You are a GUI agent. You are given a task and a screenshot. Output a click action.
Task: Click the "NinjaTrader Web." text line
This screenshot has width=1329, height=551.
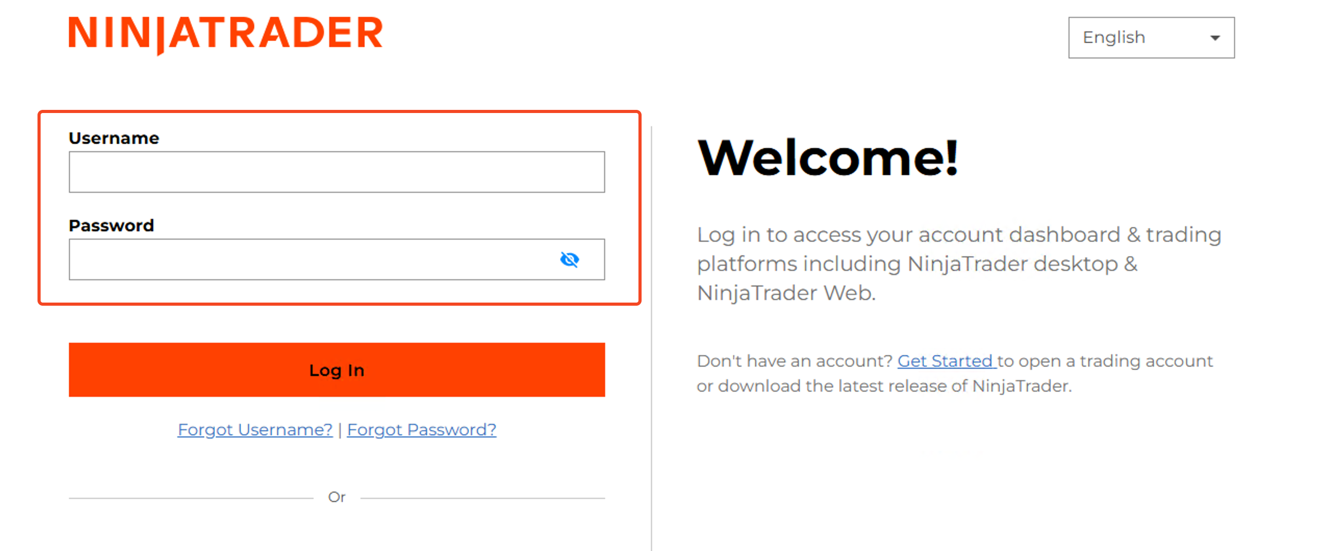coord(786,293)
